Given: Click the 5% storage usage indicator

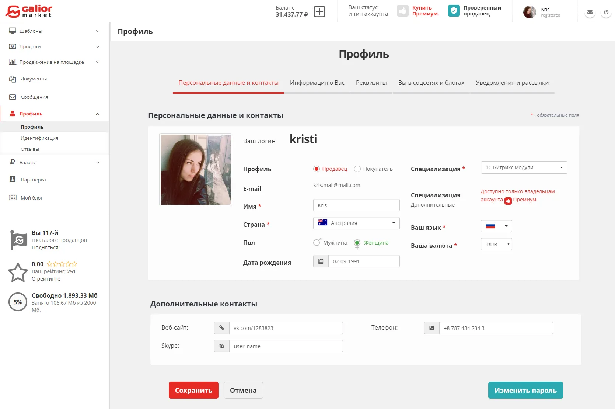Looking at the screenshot, I should tap(18, 302).
